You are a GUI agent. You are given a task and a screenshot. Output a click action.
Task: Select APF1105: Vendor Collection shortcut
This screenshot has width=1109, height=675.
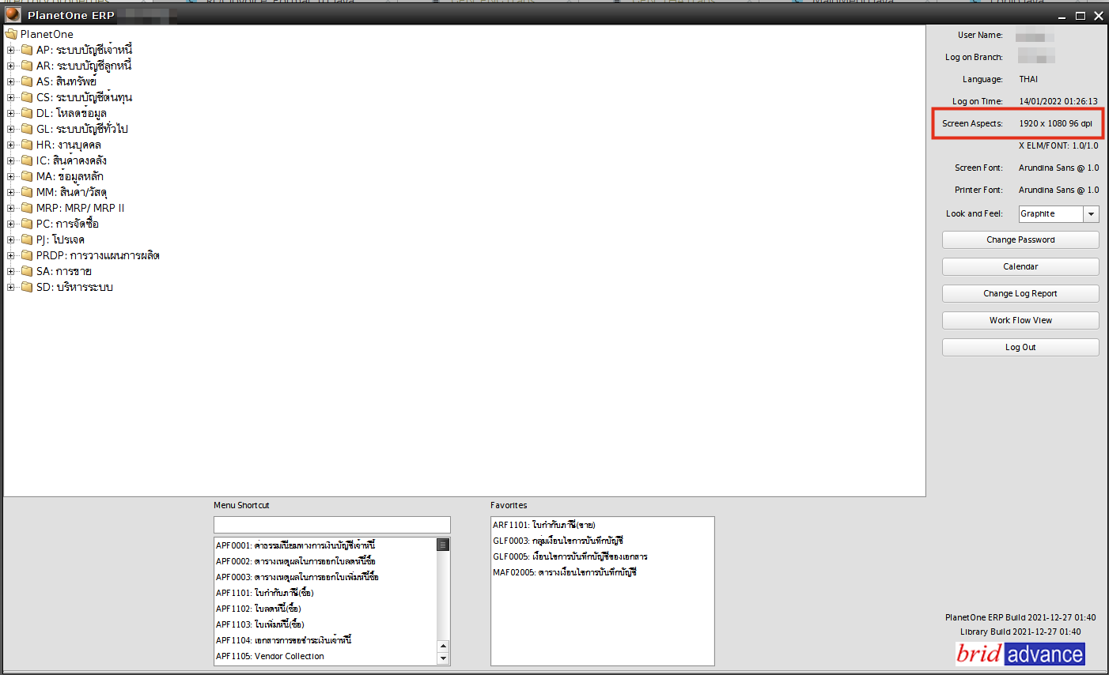tap(270, 656)
